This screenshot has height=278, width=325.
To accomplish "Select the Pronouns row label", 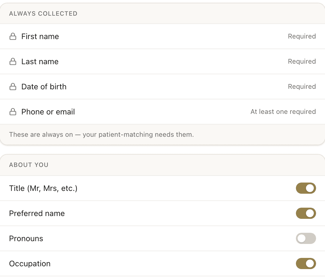I will [26, 238].
